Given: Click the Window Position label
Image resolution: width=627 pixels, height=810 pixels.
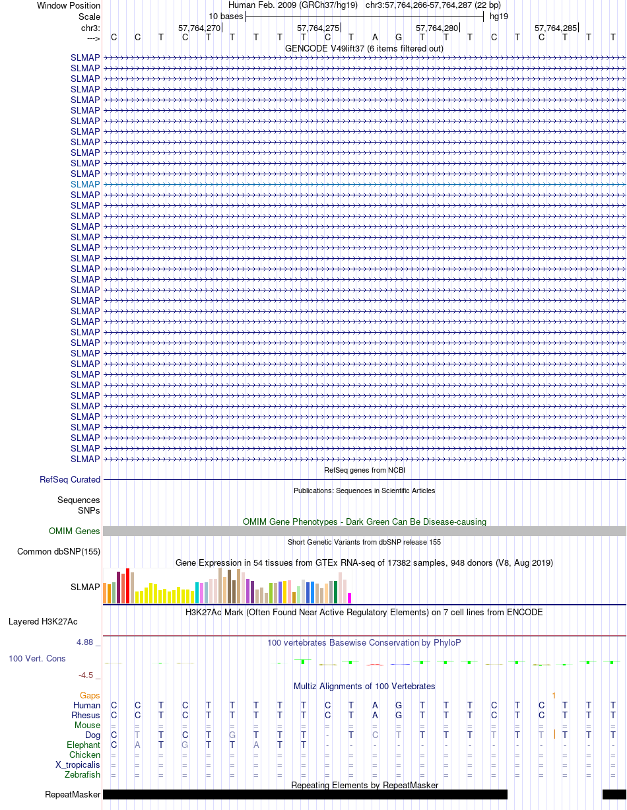Looking at the screenshot, I should tap(69, 6).
